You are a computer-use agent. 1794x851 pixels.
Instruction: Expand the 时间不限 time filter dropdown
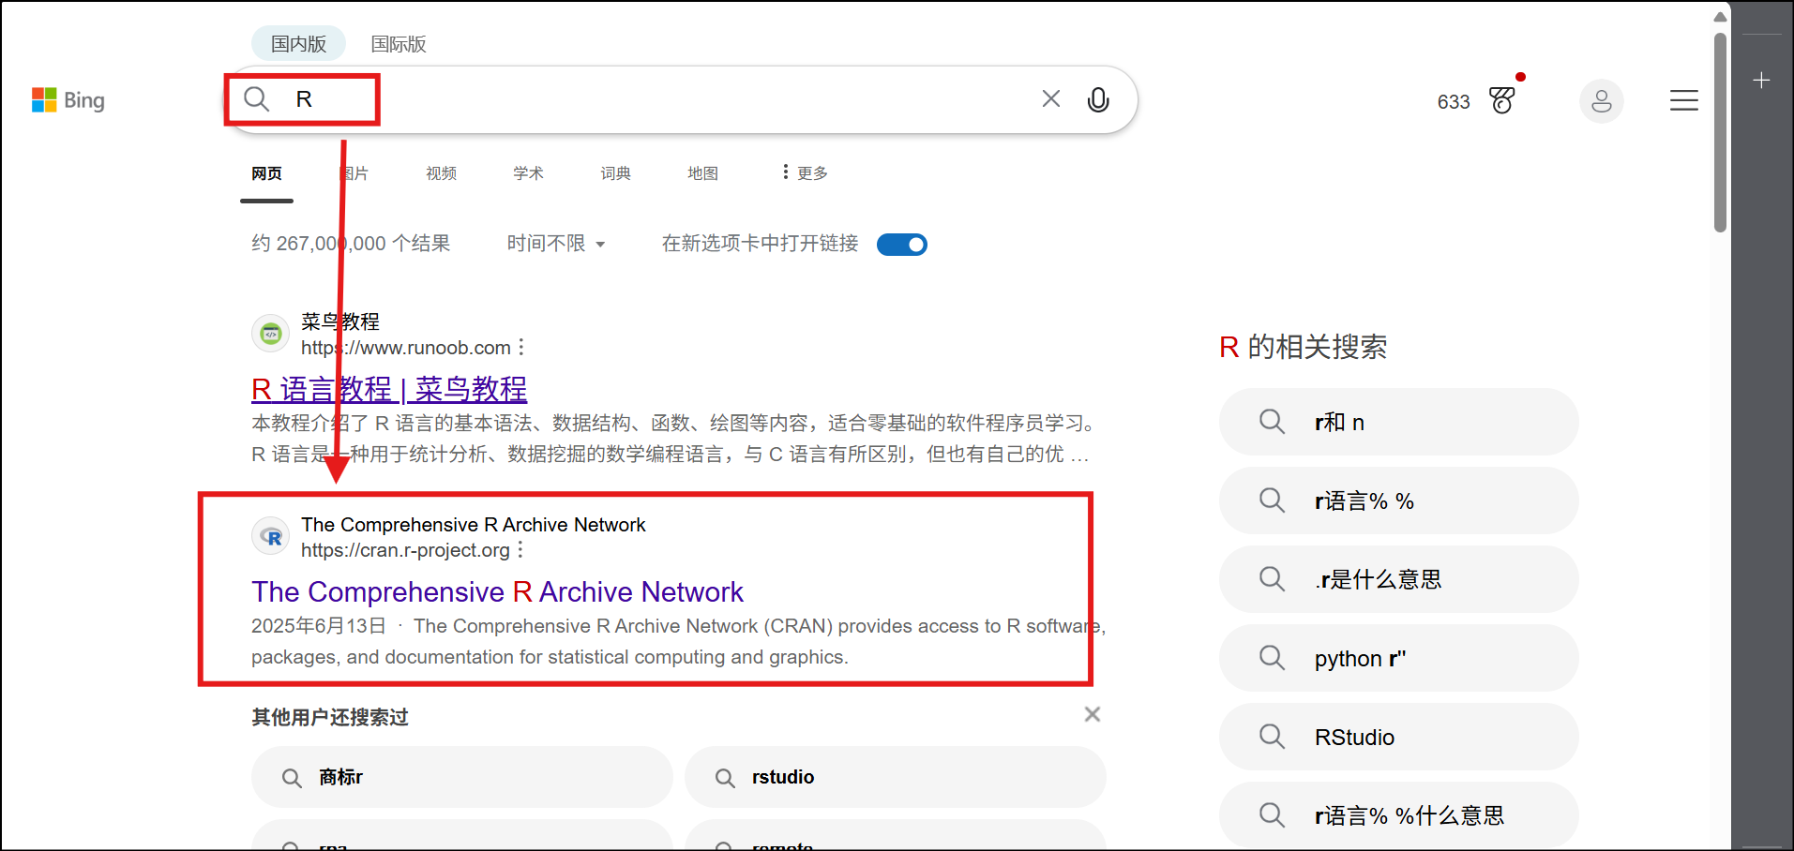point(556,244)
